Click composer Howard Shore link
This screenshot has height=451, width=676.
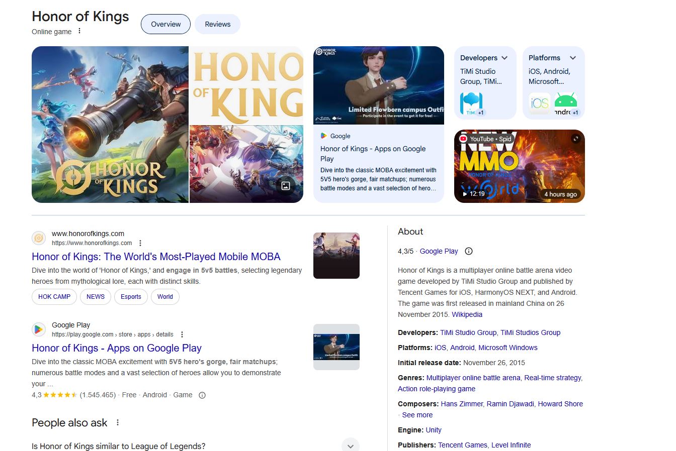pyautogui.click(x=560, y=404)
